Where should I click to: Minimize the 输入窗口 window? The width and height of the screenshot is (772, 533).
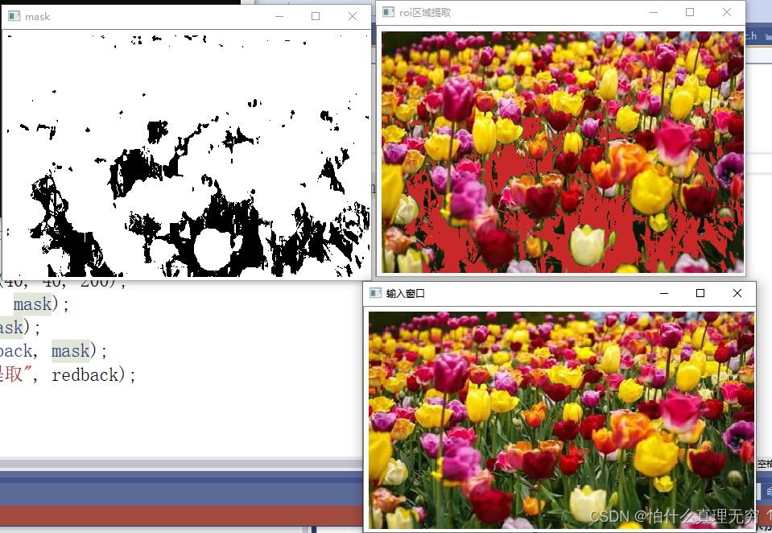click(663, 293)
